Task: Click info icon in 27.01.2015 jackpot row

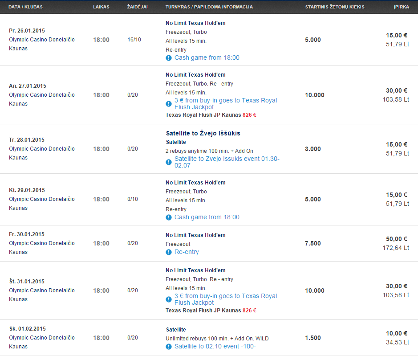Action: (x=168, y=104)
